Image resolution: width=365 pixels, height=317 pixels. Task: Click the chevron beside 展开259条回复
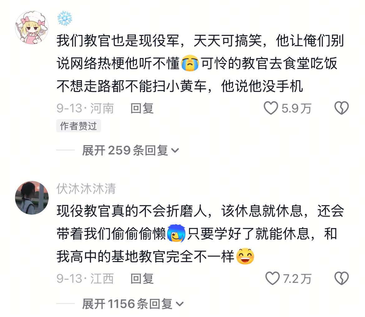(x=175, y=151)
